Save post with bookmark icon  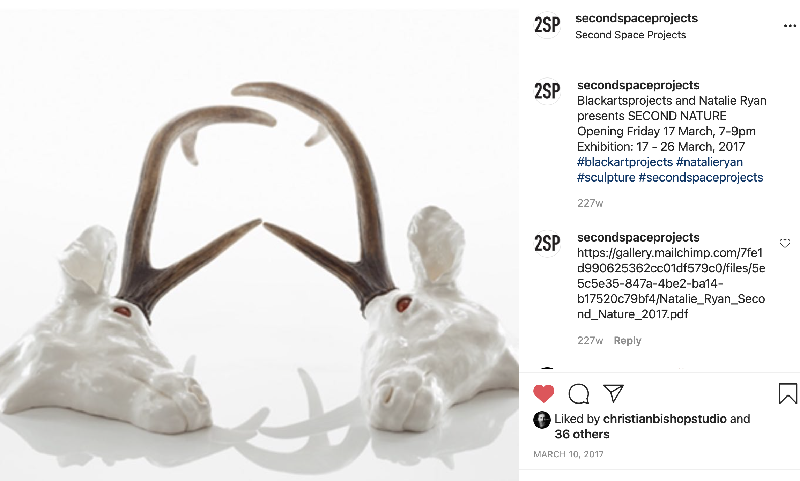[x=788, y=394]
